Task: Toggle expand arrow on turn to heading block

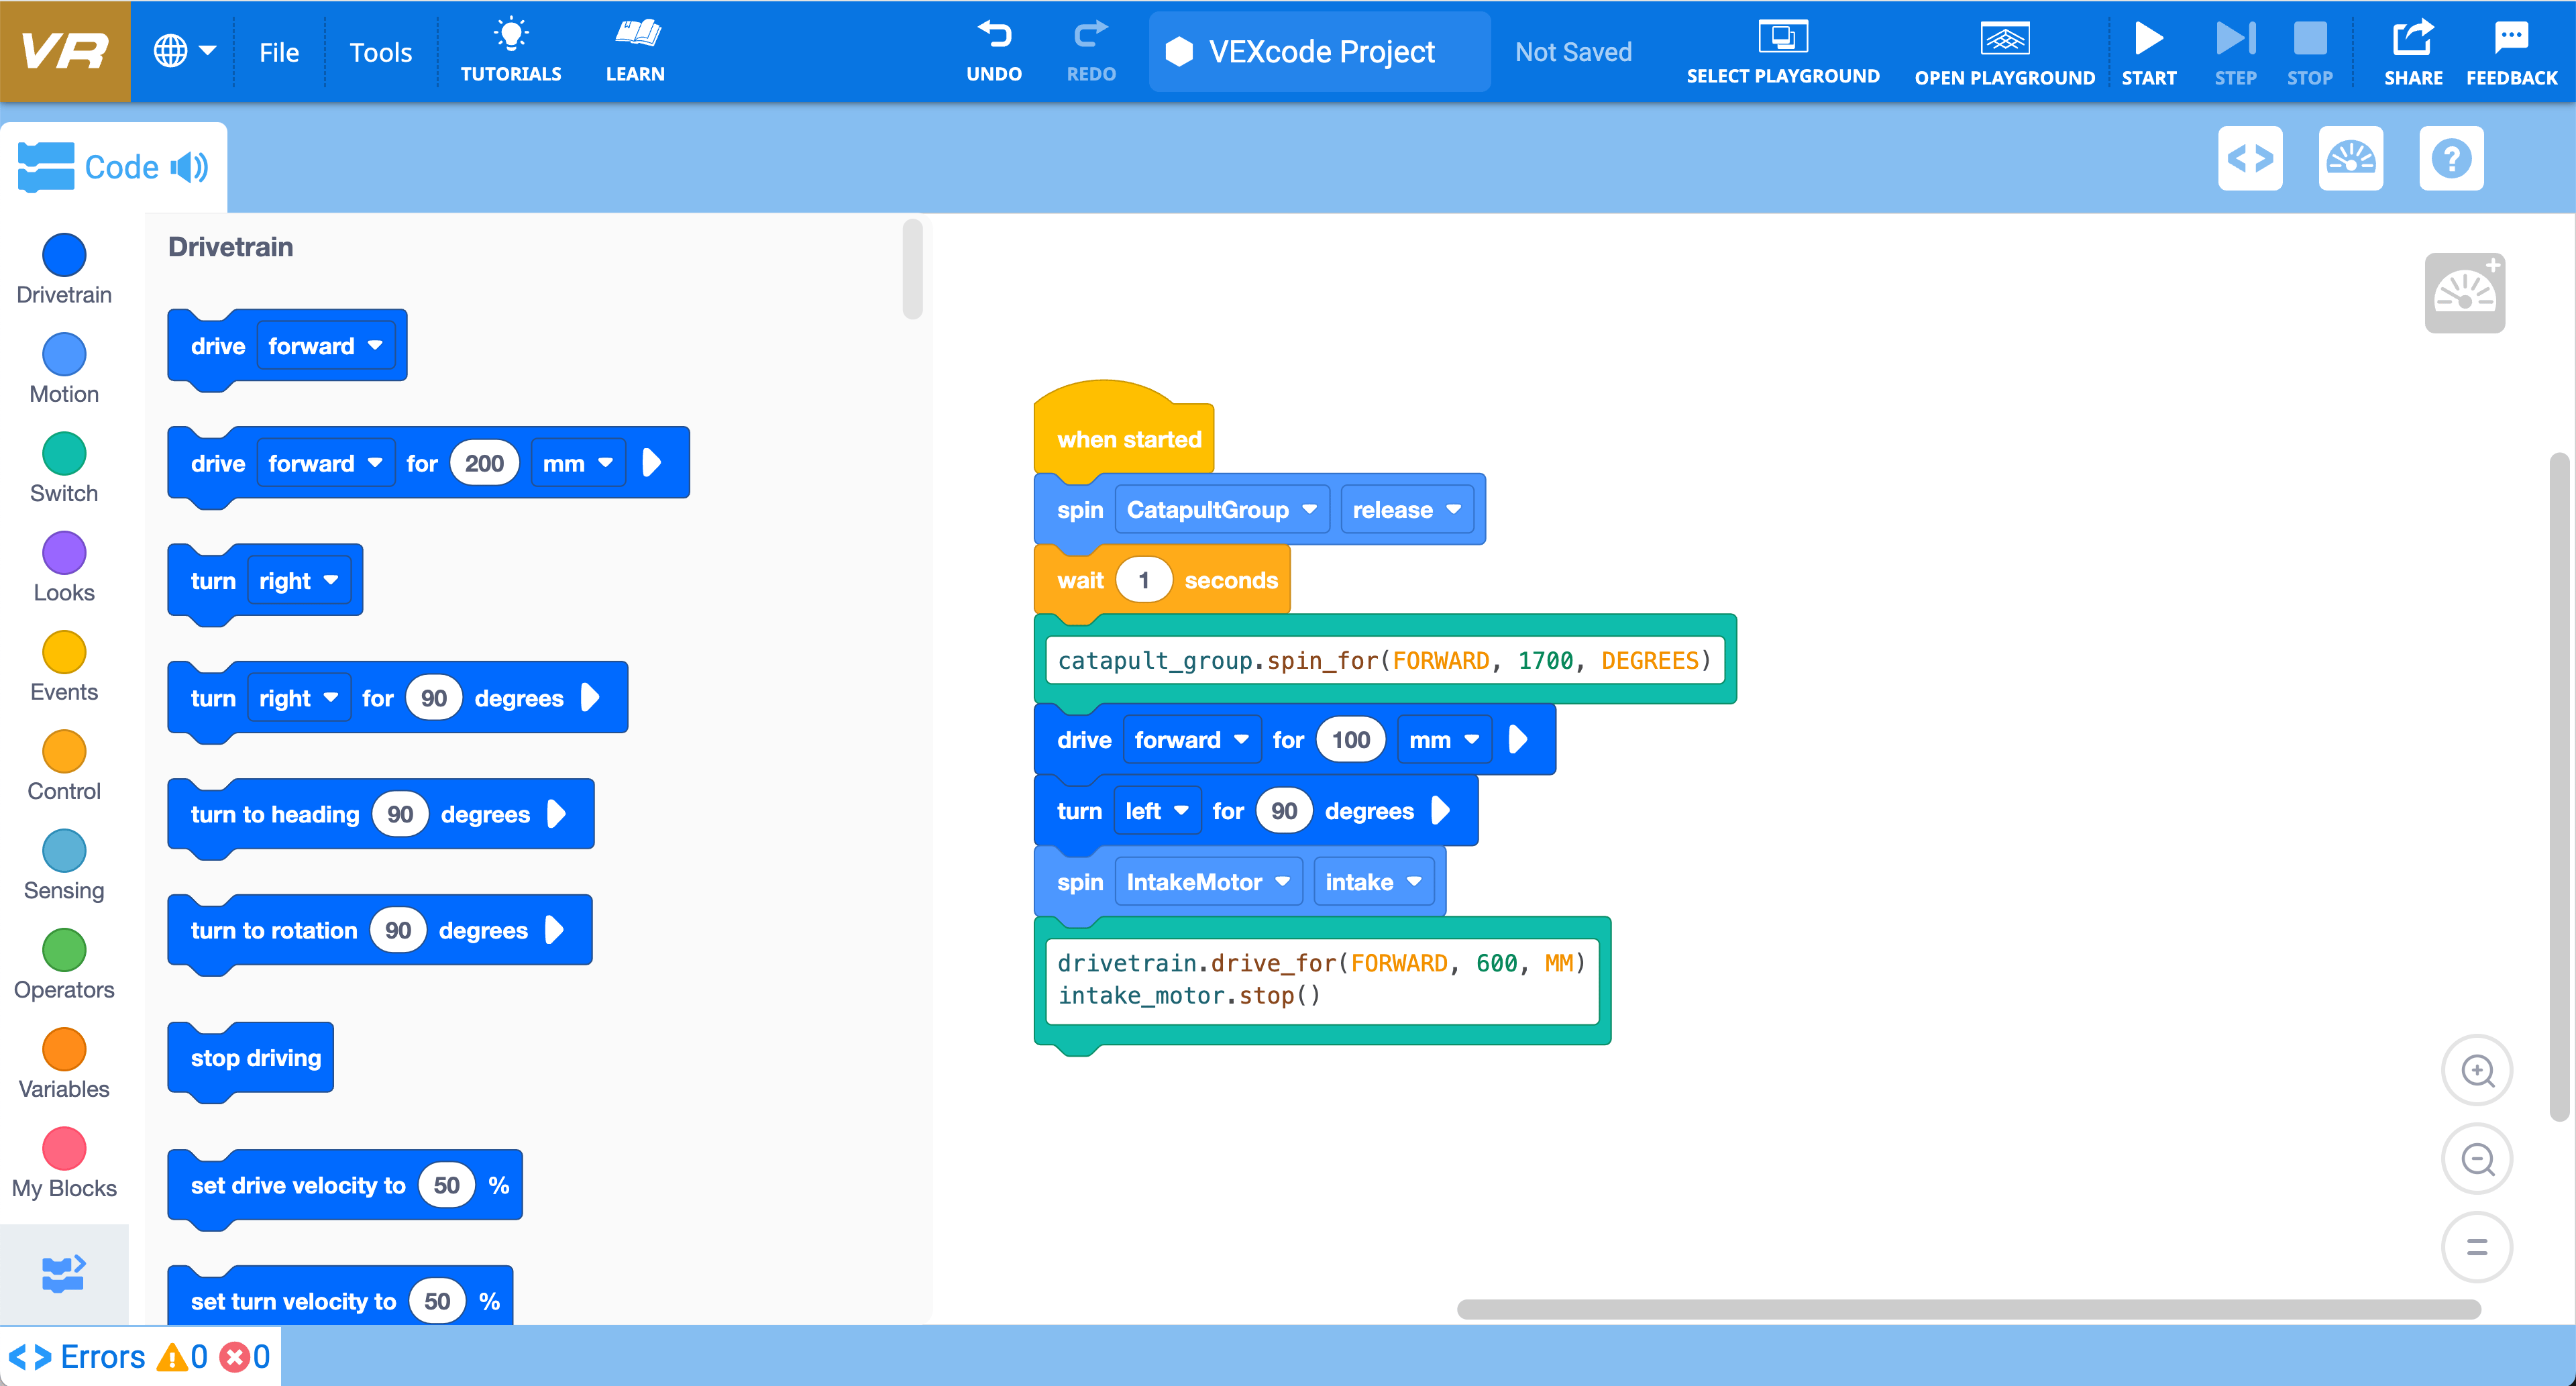Action: click(x=557, y=814)
